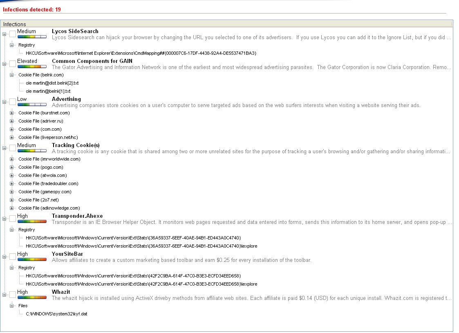Expand Cookie File (burstnet.com)
The width and height of the screenshot is (459, 333).
point(12,113)
